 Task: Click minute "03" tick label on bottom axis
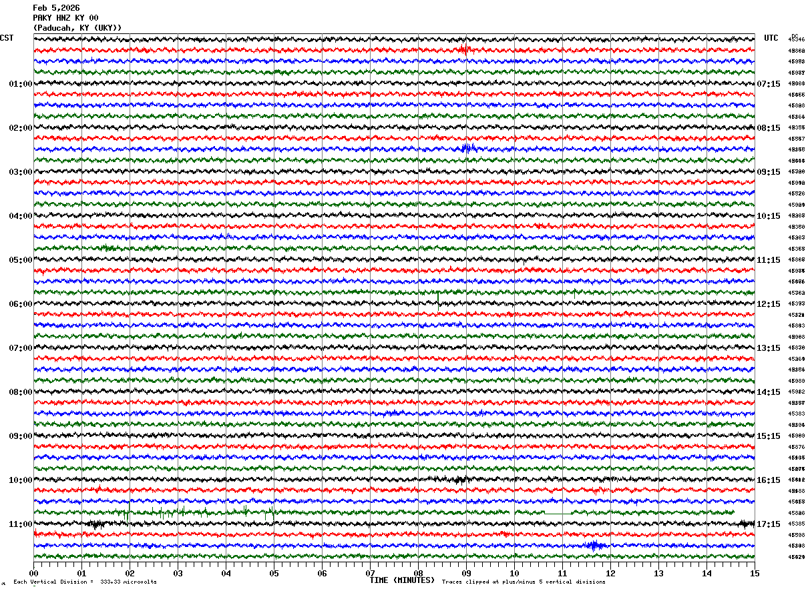(x=178, y=573)
